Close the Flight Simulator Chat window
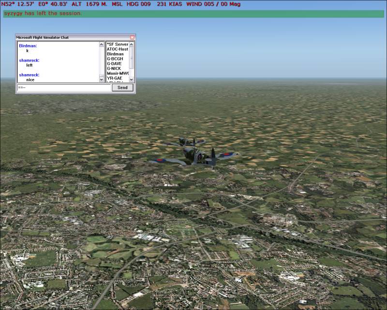This screenshot has width=387, height=310. [x=132, y=37]
